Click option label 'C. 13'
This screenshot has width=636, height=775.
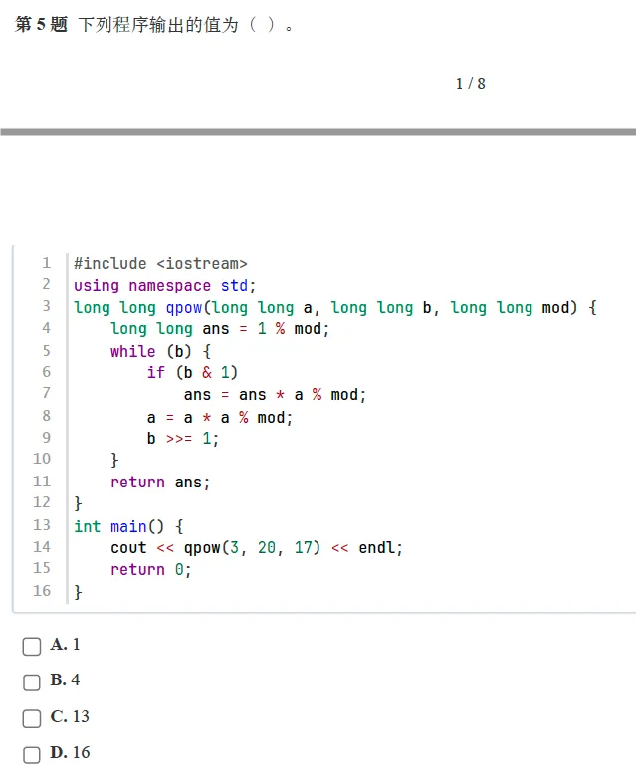(70, 716)
